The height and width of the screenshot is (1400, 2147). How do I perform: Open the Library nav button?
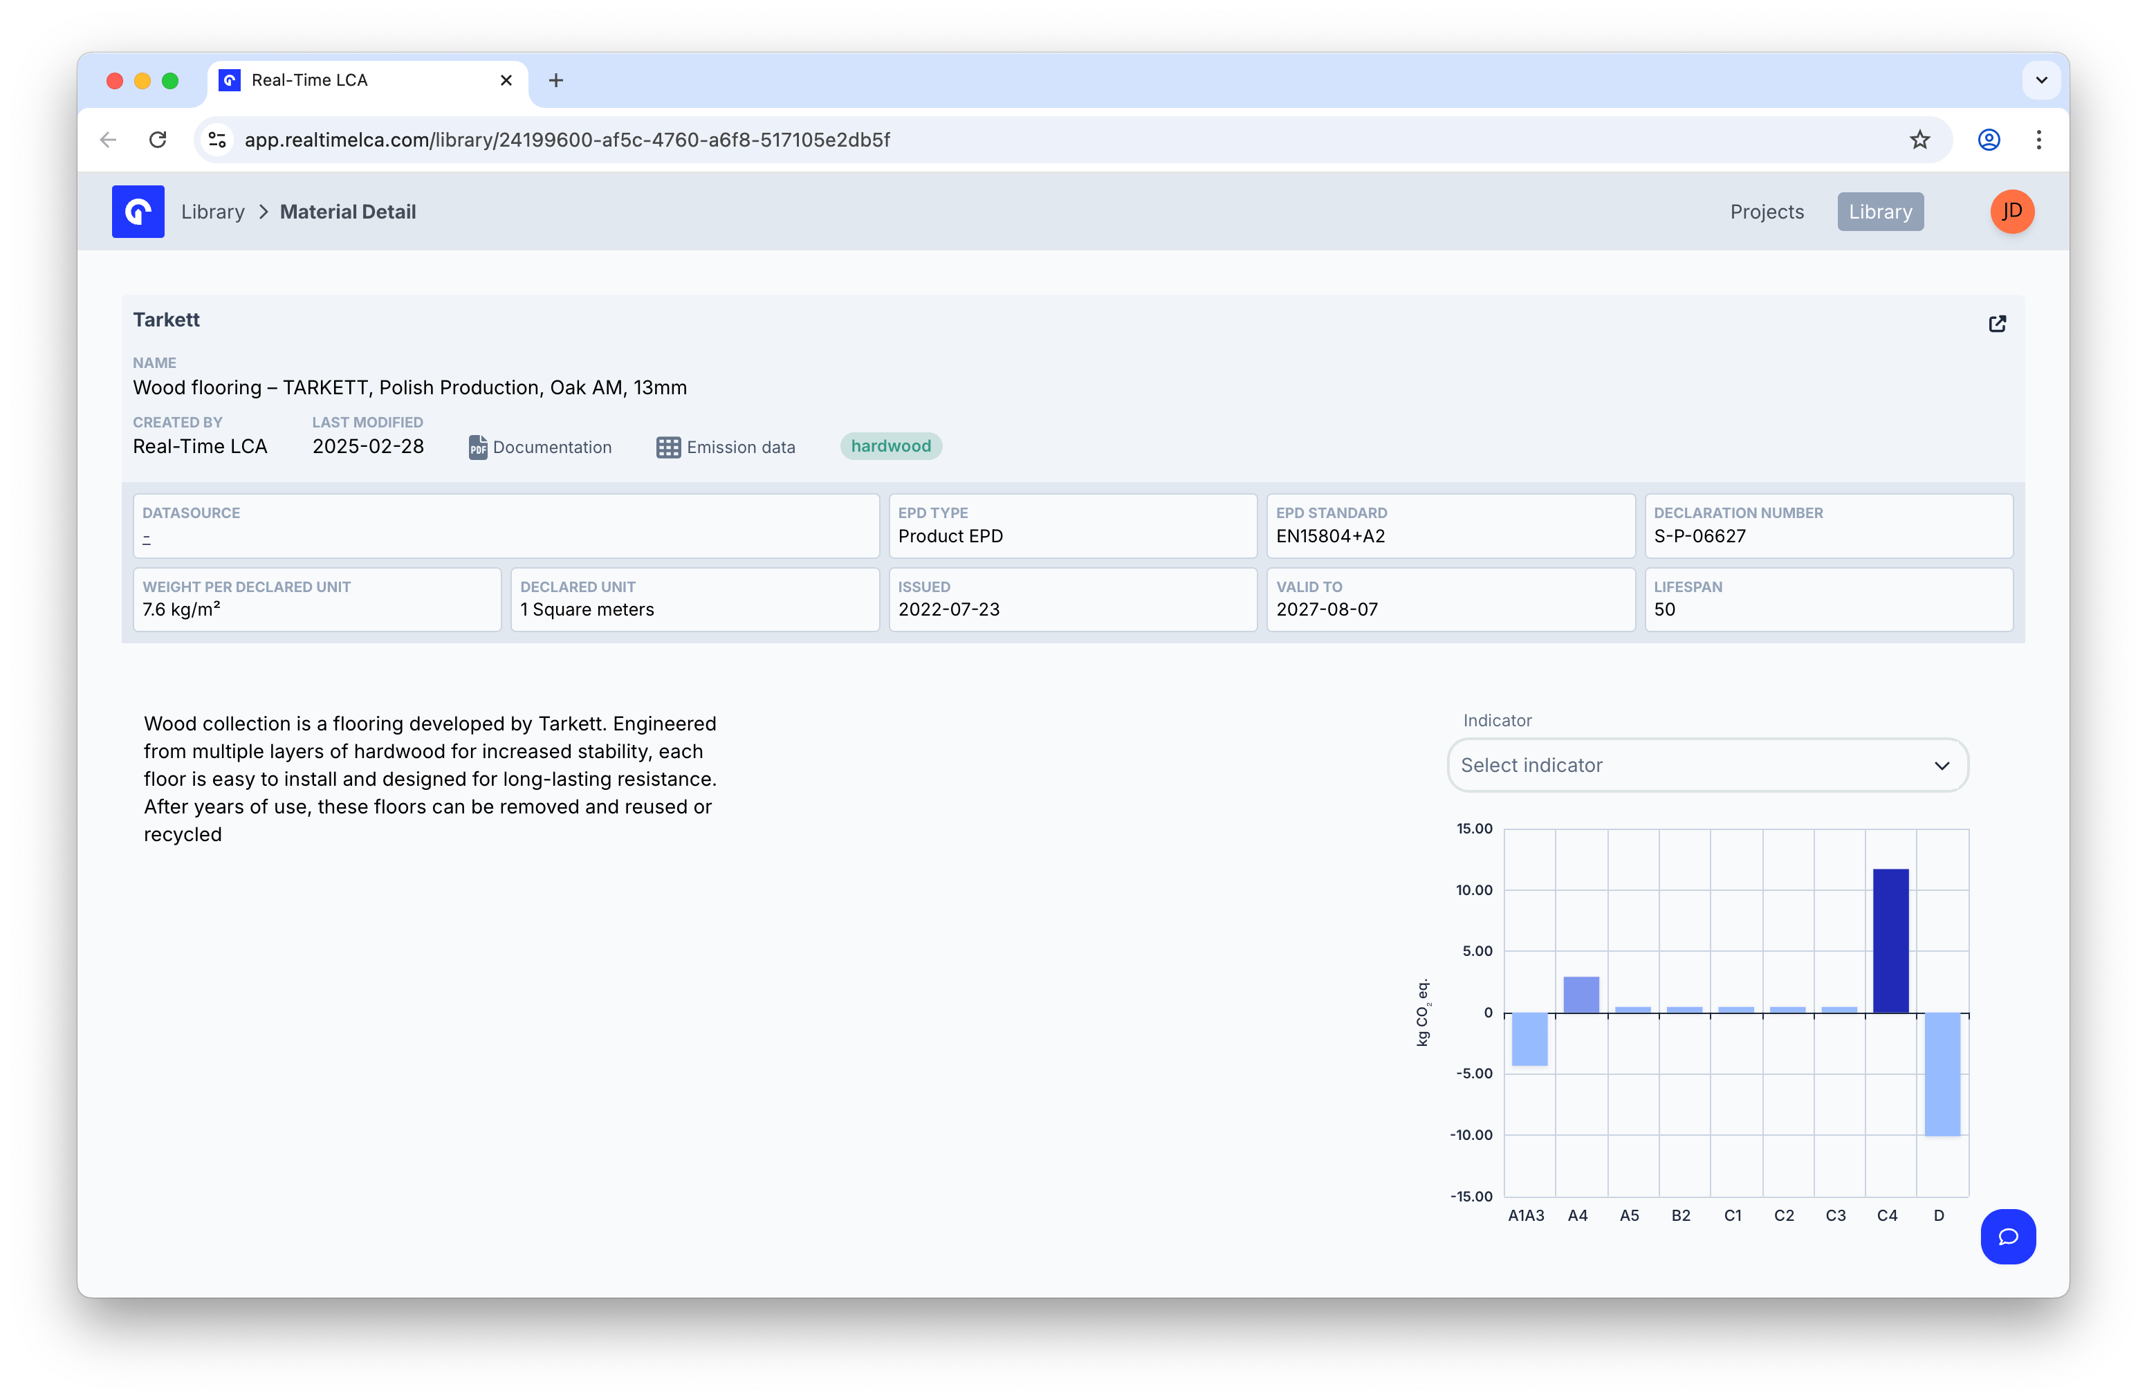pyautogui.click(x=1880, y=212)
